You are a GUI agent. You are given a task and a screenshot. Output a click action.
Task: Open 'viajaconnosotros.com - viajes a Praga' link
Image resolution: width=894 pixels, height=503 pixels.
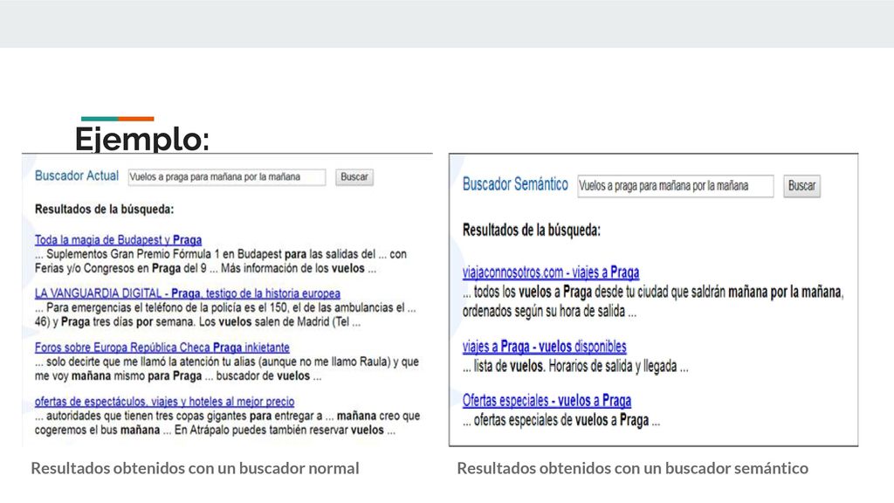pos(551,272)
